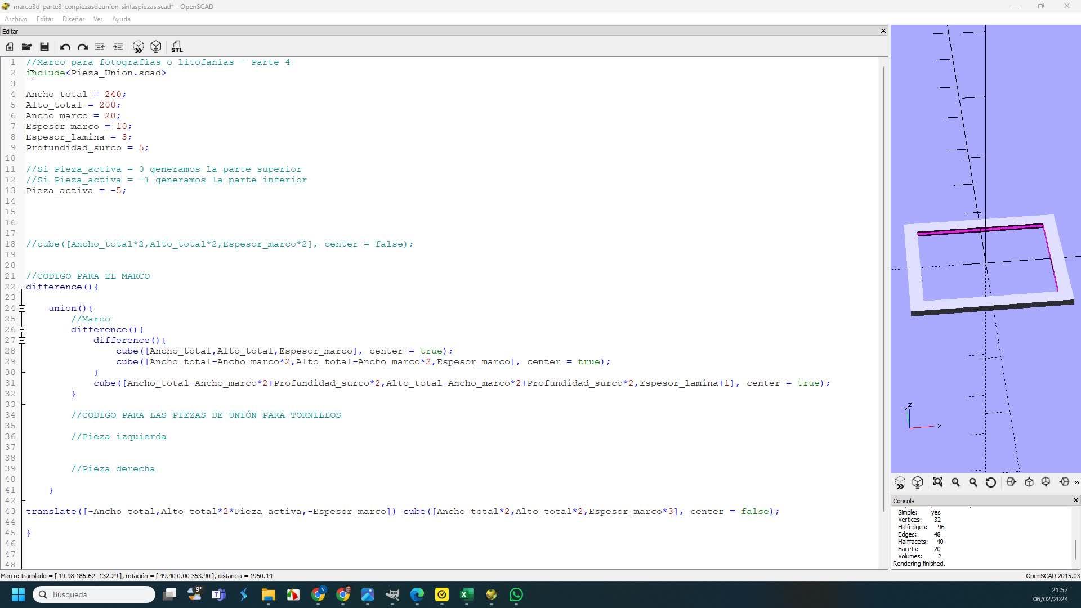Viewport: 1081px width, 608px height.
Task: Click the View All zoom icon
Action: (937, 482)
